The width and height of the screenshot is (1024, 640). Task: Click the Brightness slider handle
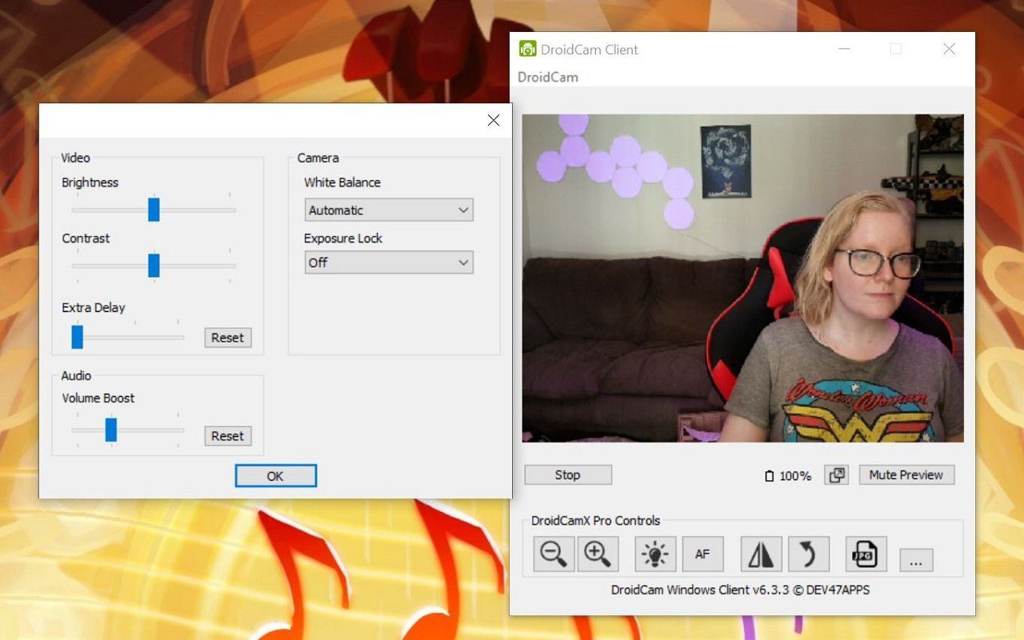pos(154,210)
